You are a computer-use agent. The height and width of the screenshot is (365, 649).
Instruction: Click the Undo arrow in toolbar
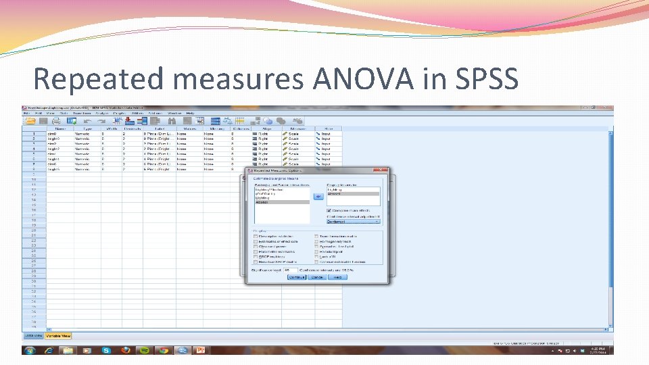click(87, 121)
